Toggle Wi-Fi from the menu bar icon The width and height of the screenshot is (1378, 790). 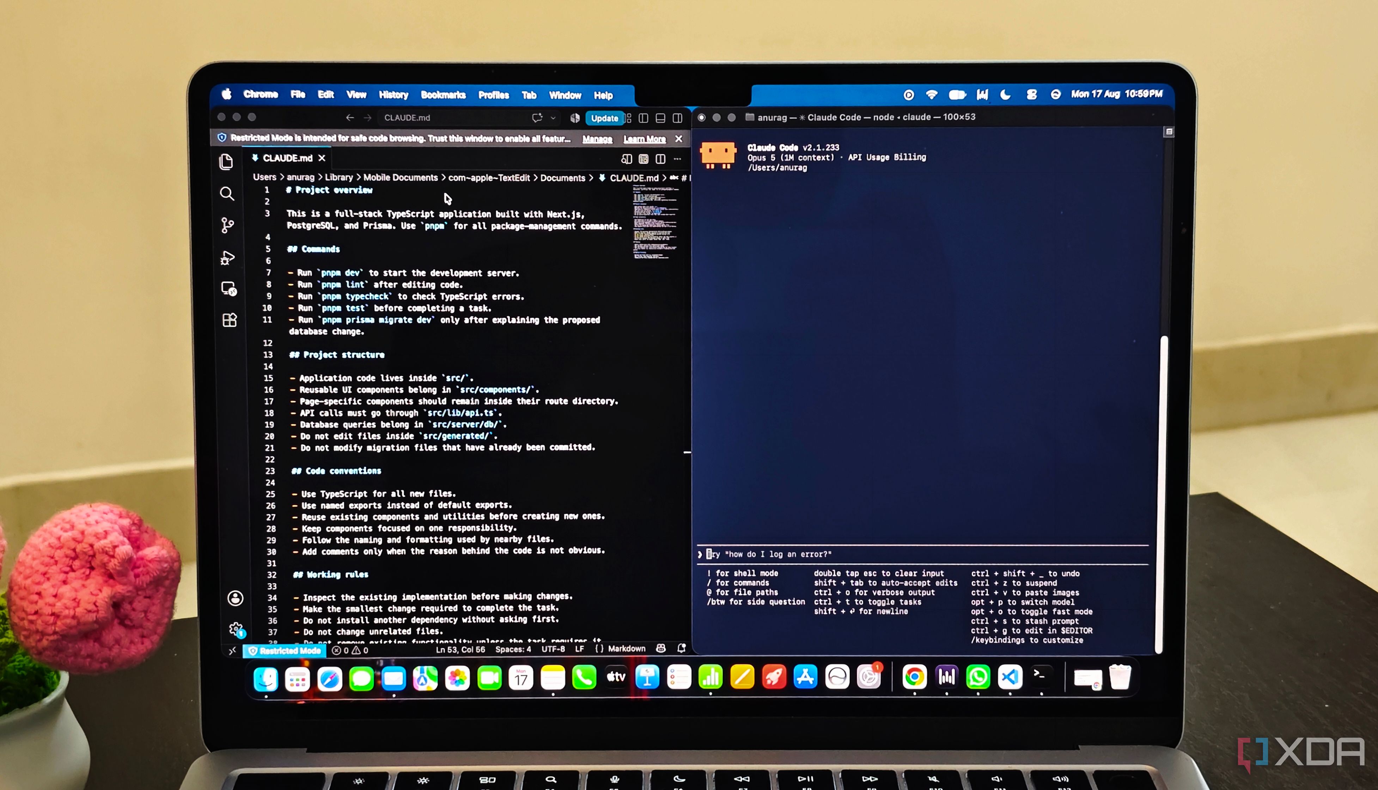(x=932, y=95)
